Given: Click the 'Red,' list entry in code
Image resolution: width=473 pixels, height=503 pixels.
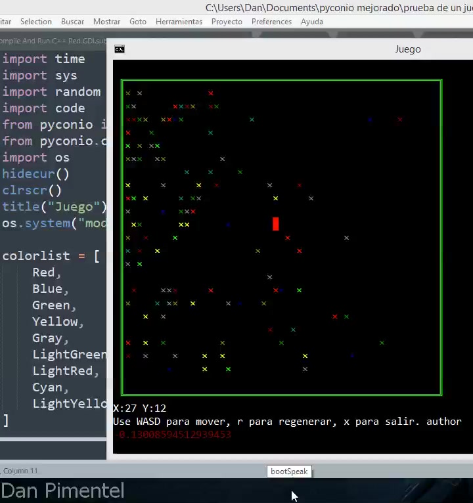Looking at the screenshot, I should pos(47,273).
